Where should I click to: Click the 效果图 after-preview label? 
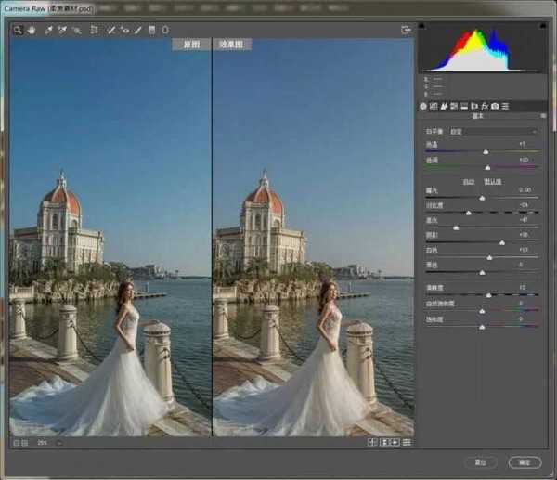pyautogui.click(x=232, y=44)
